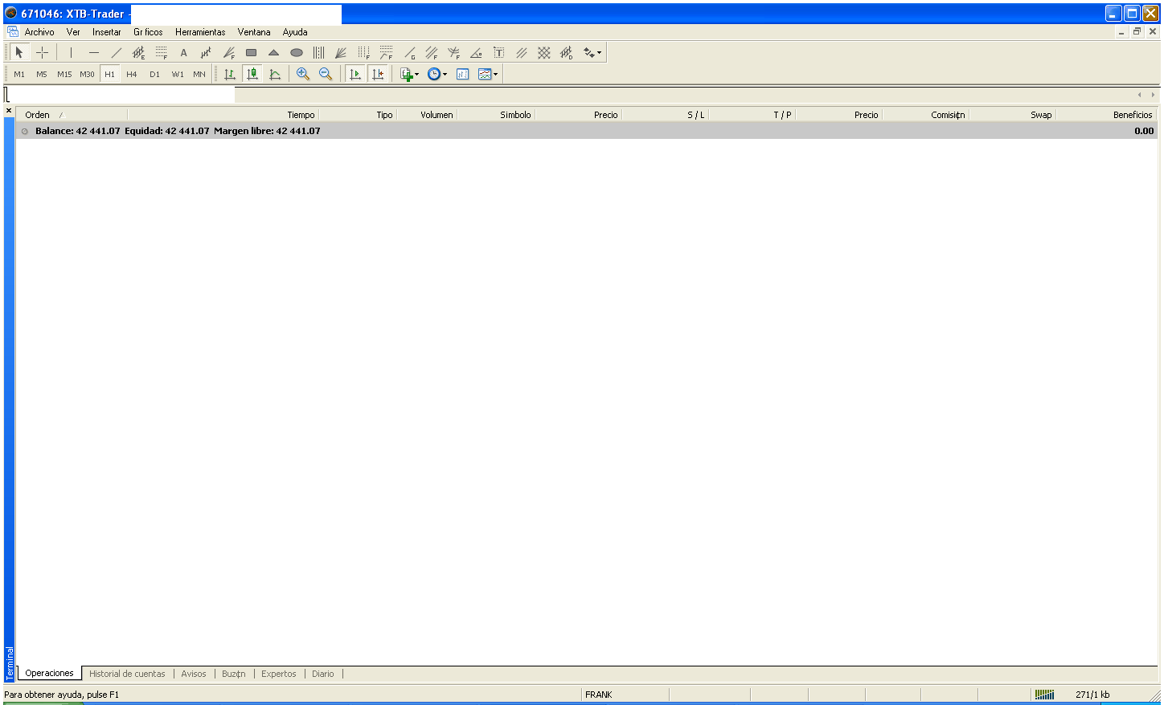
Task: Sort by the Beneficios column header
Action: [1132, 115]
